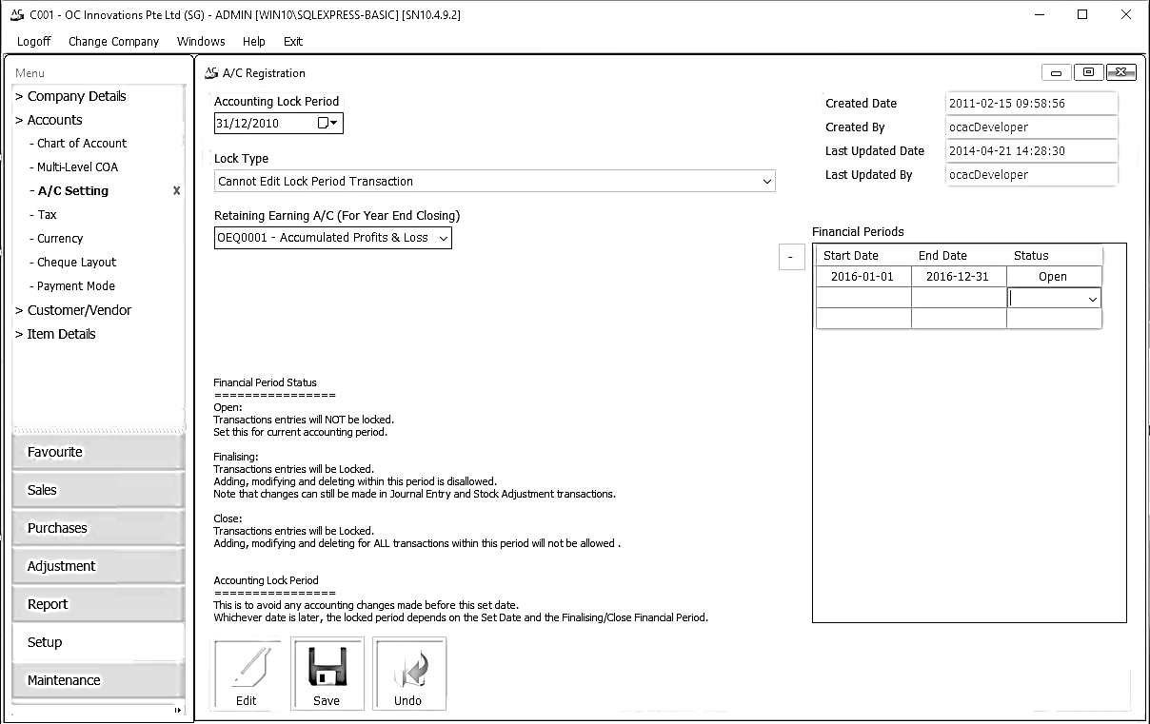Restore the A/C Registration window size
Viewport: 1150px width, 724px height.
[x=1088, y=71]
